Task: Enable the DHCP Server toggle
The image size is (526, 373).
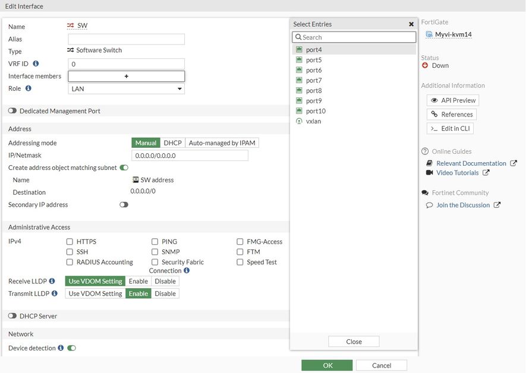Action: [x=12, y=316]
